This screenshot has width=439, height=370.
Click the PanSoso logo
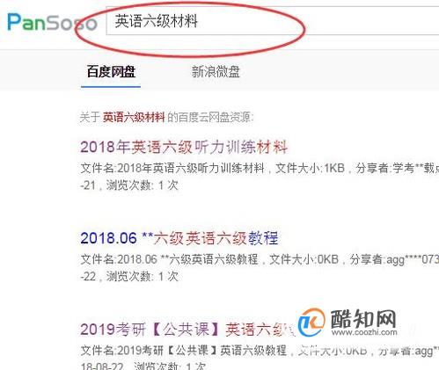coord(52,22)
